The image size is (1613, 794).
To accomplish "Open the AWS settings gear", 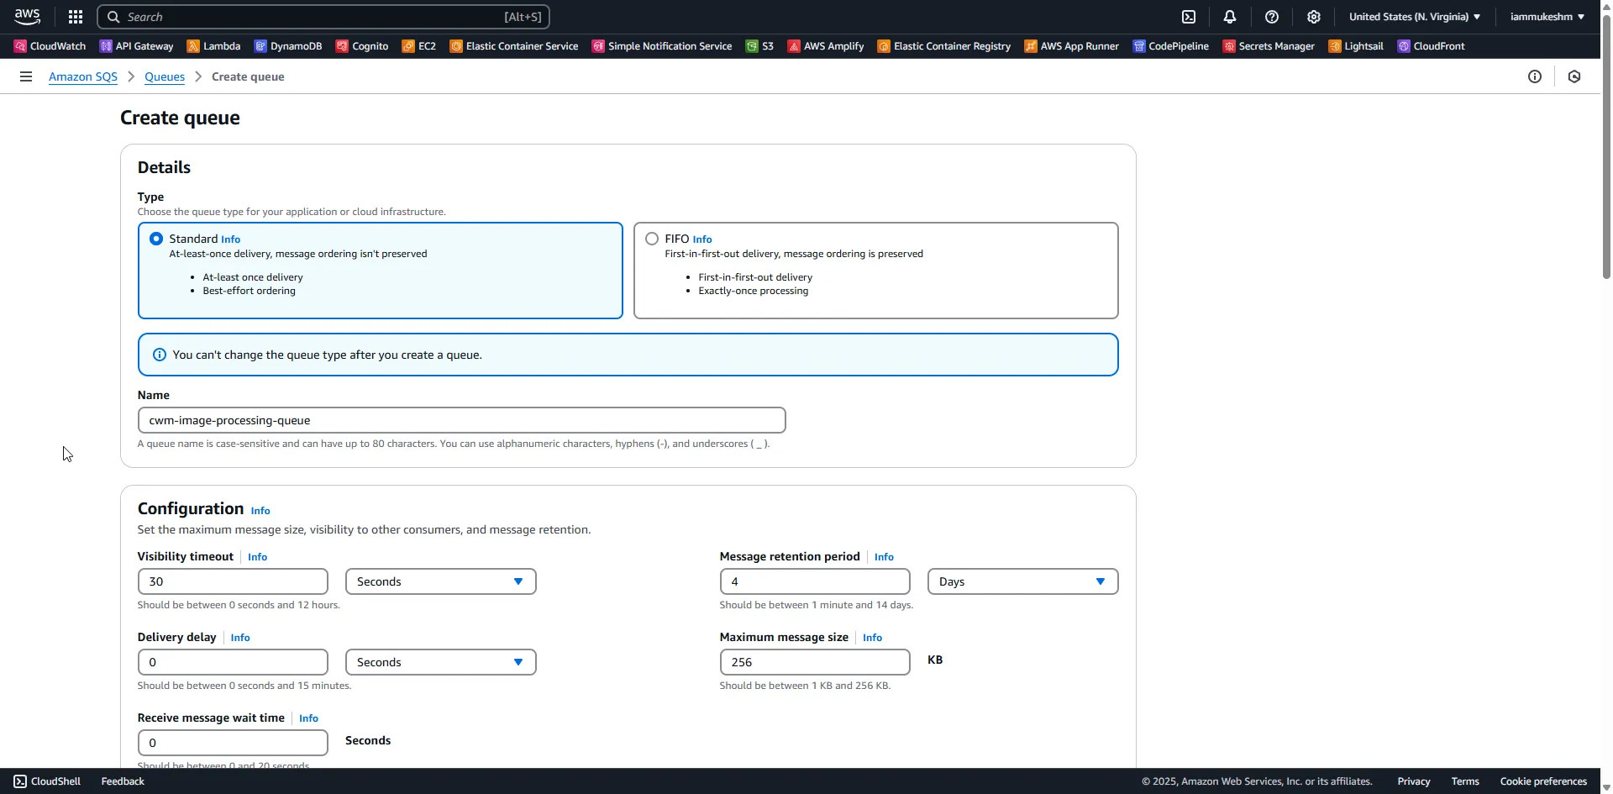I will [x=1313, y=17].
